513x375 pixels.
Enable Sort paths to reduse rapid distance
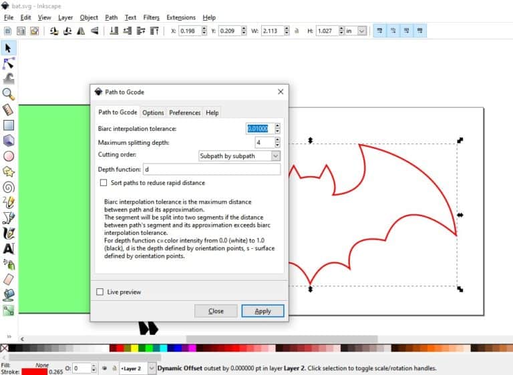(104, 183)
